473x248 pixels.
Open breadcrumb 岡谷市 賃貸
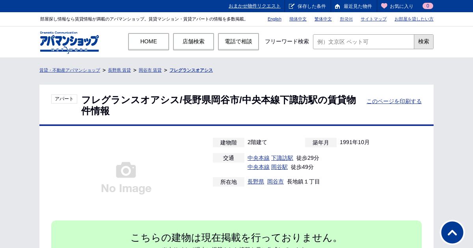coord(150,70)
